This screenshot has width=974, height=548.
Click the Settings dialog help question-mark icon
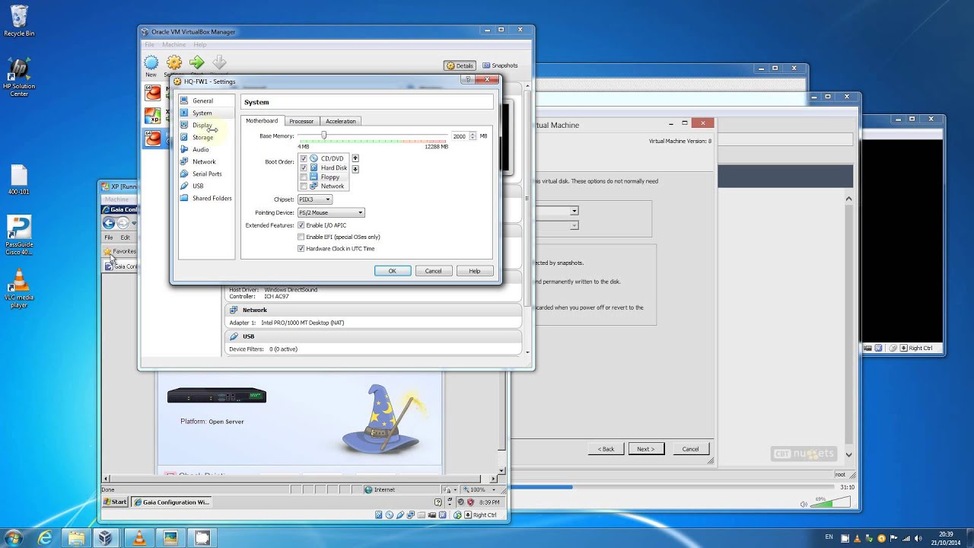[x=468, y=79]
